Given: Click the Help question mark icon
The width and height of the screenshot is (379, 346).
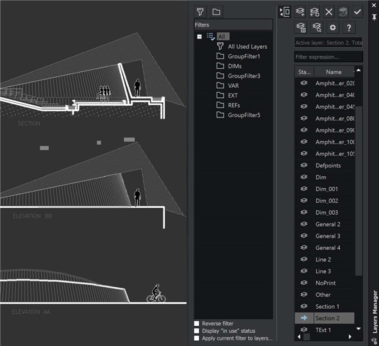Looking at the screenshot, I should 348,28.
